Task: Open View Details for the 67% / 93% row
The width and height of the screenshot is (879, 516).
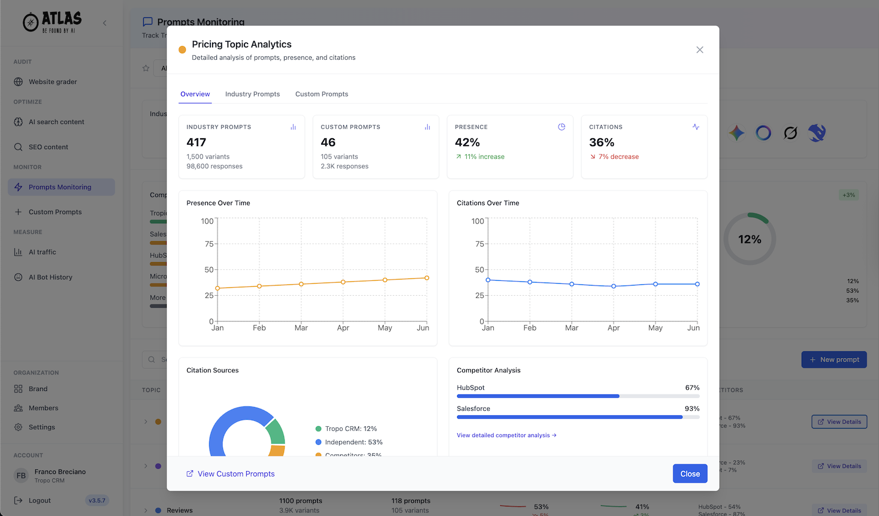Action: point(839,422)
